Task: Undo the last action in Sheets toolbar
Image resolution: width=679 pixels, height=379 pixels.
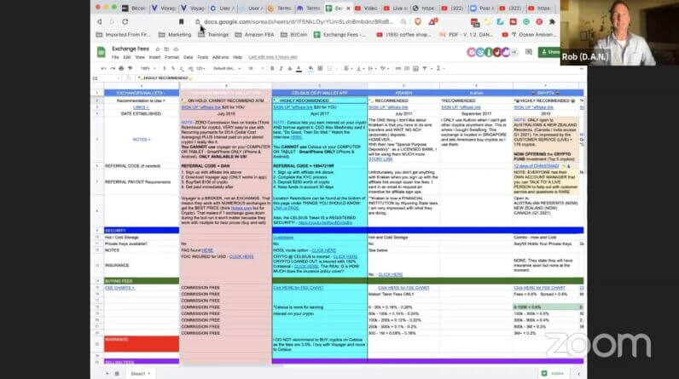Action: pyautogui.click(x=103, y=68)
